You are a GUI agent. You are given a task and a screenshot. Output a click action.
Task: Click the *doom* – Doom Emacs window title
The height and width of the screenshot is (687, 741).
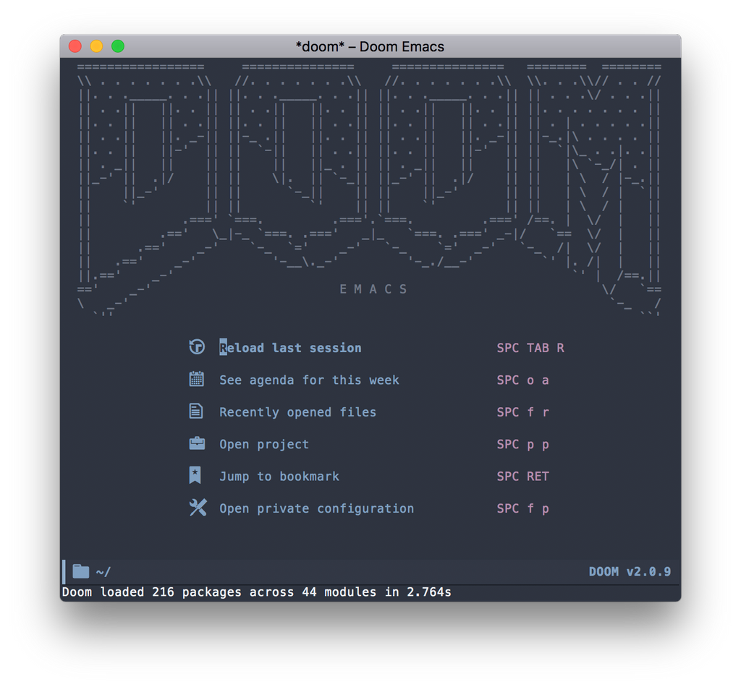click(370, 47)
